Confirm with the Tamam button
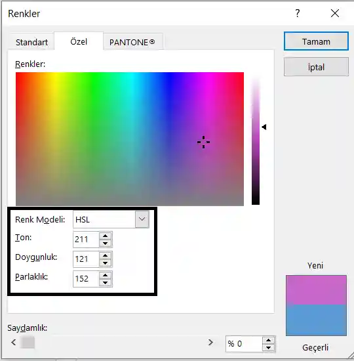Viewport: 354px width, 361px height. pyautogui.click(x=316, y=41)
